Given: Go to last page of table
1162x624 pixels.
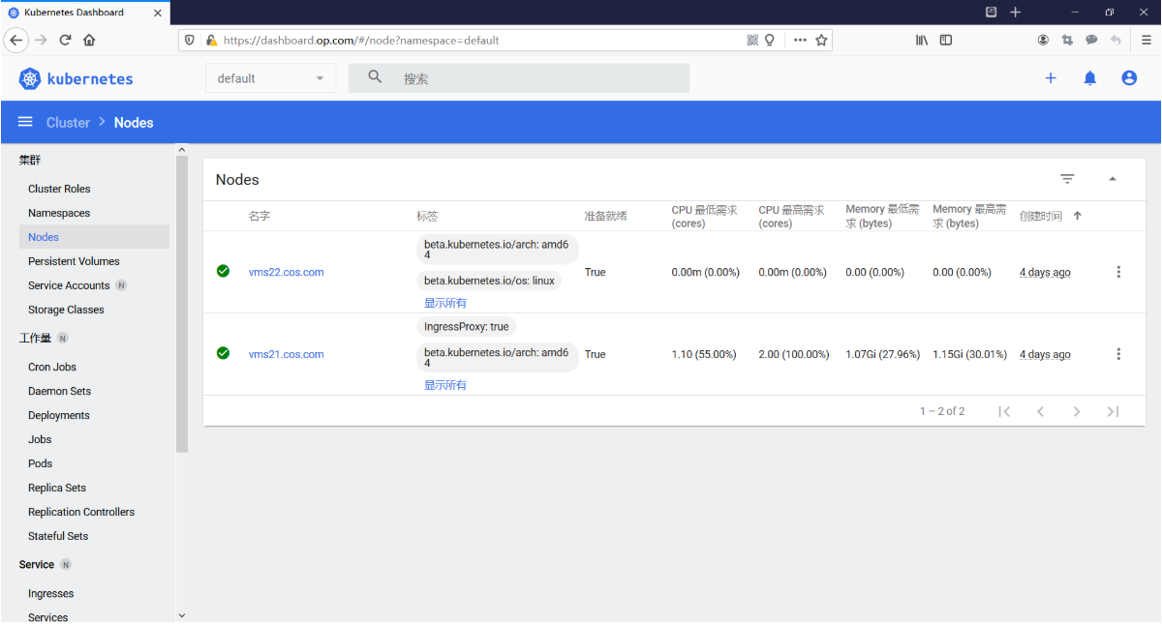Looking at the screenshot, I should 1113,411.
